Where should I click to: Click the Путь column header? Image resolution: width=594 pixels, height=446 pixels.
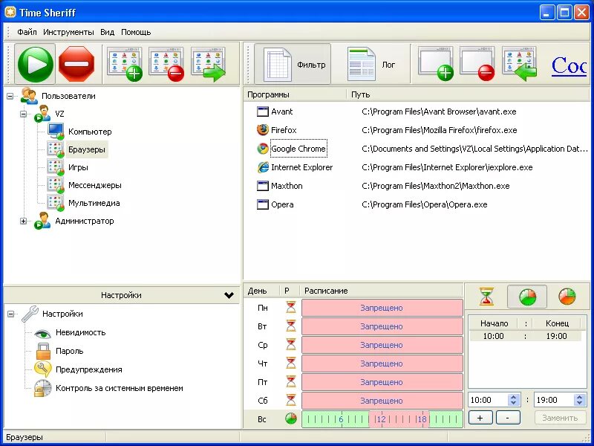tap(468, 94)
